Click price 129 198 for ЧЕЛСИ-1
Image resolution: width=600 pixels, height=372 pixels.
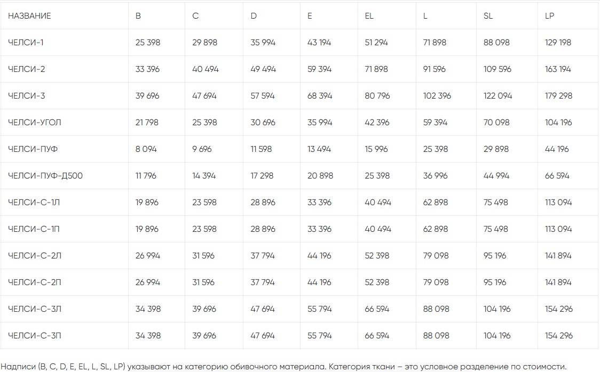558,43
